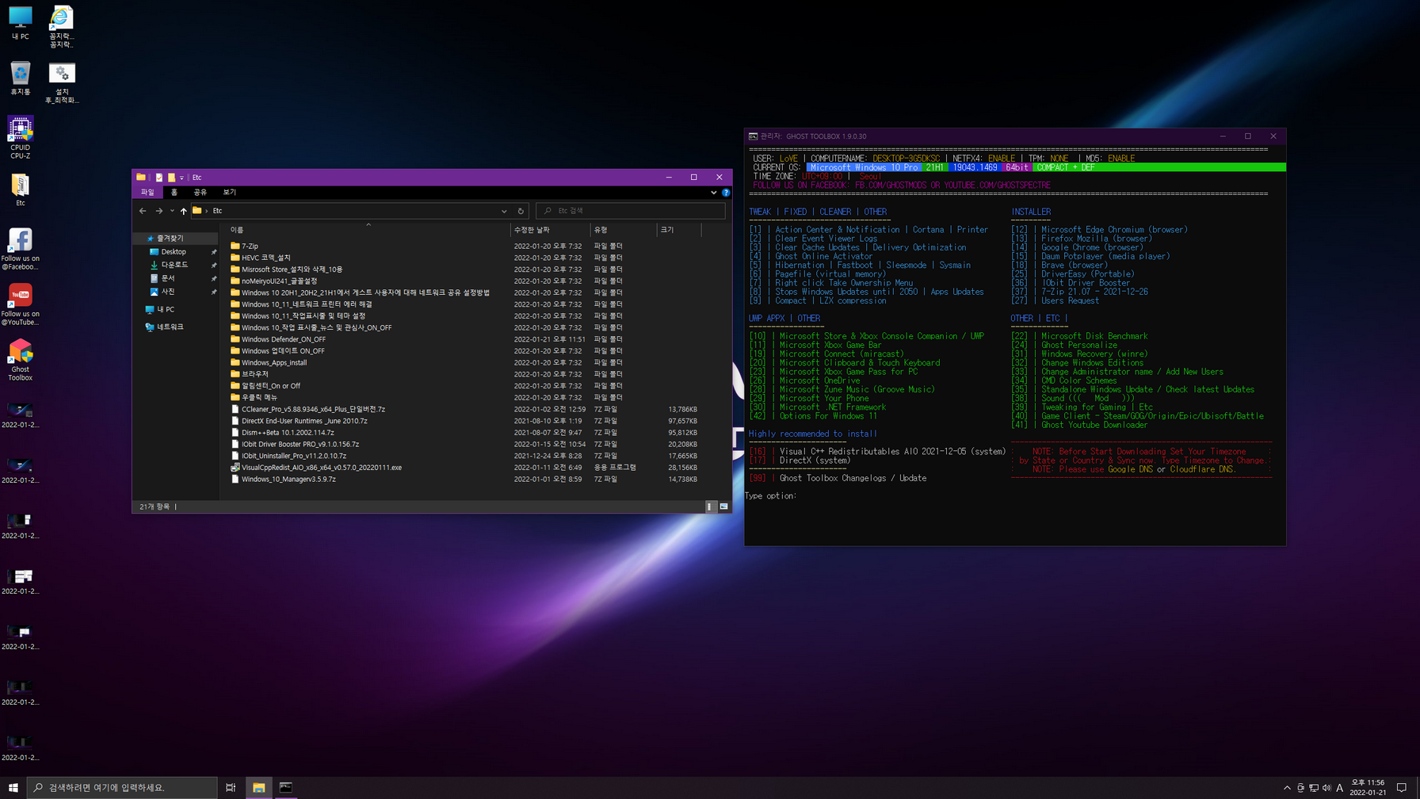Open the 공유 ribbon tab
1420x799 pixels.
coord(200,193)
